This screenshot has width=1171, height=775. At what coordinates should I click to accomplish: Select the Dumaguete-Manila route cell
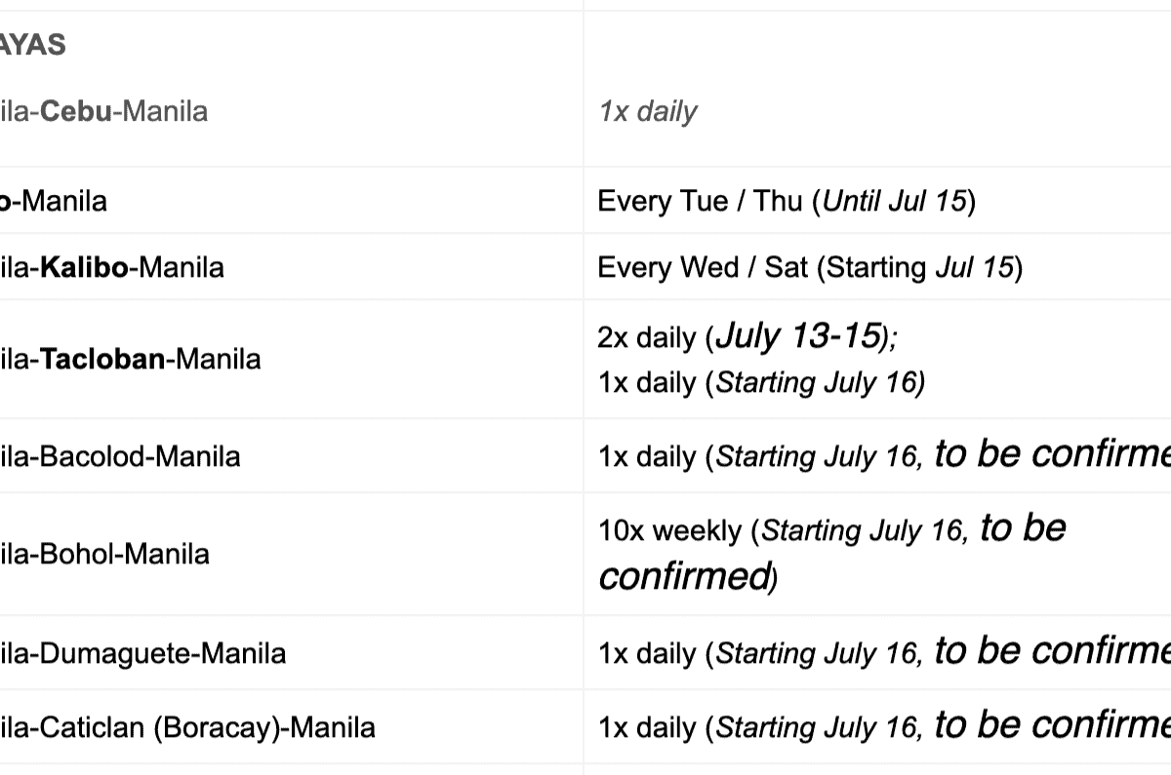tap(143, 652)
